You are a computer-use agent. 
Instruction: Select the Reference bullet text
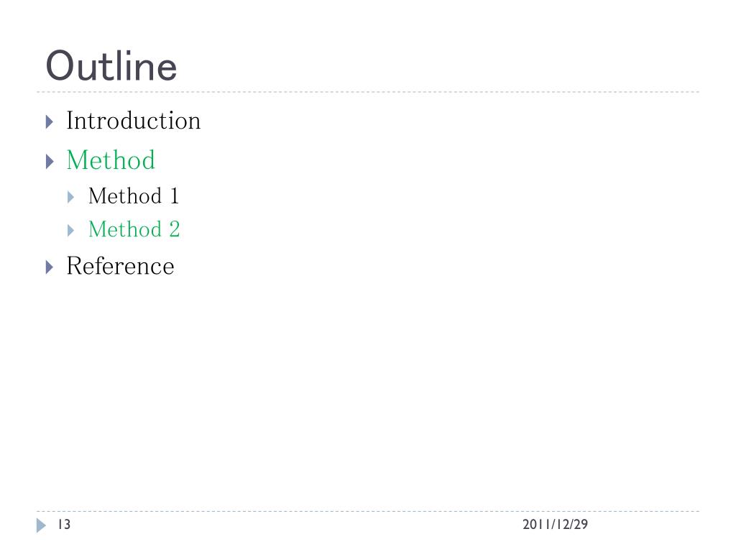click(x=120, y=266)
